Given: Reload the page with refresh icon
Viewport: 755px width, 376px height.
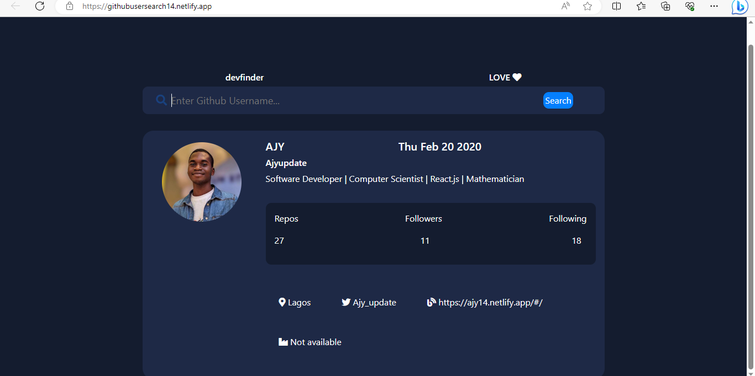Looking at the screenshot, I should (x=40, y=6).
